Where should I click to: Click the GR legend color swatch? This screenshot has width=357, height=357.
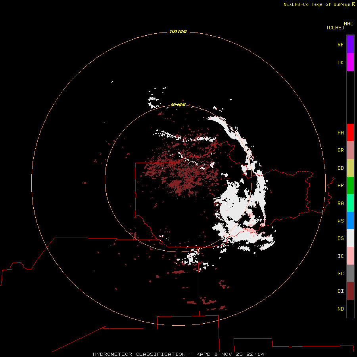[x=350, y=150]
